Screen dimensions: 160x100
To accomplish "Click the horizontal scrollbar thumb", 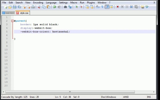I will coord(70,92).
